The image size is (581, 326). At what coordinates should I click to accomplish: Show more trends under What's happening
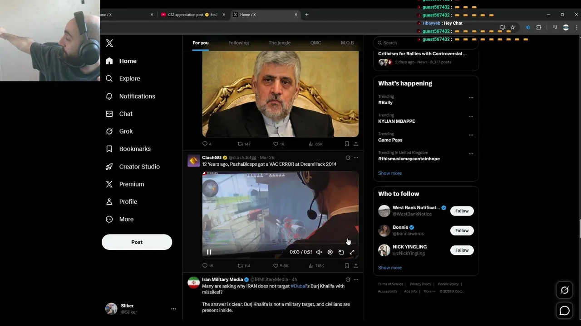pyautogui.click(x=390, y=173)
